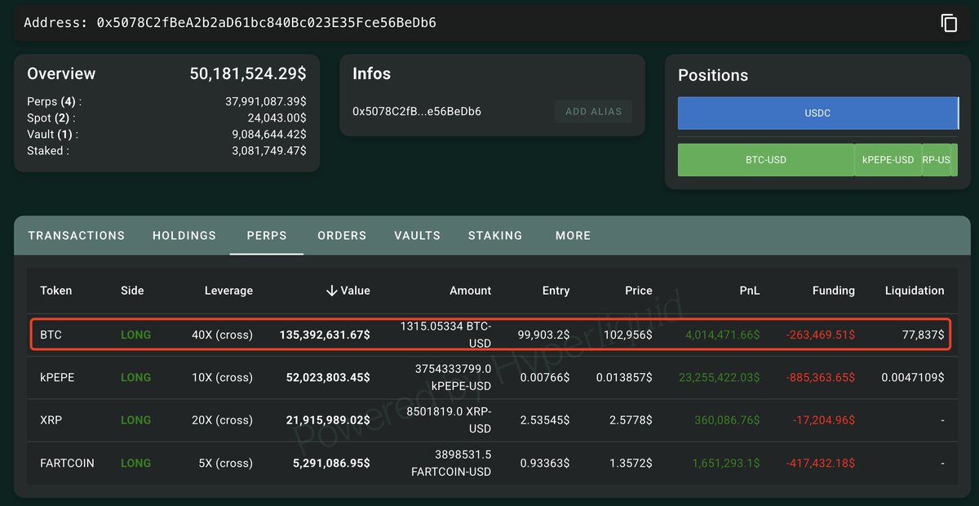Click the FARTCOIN value 5,291,086.95$
The image size is (979, 506).
click(330, 463)
